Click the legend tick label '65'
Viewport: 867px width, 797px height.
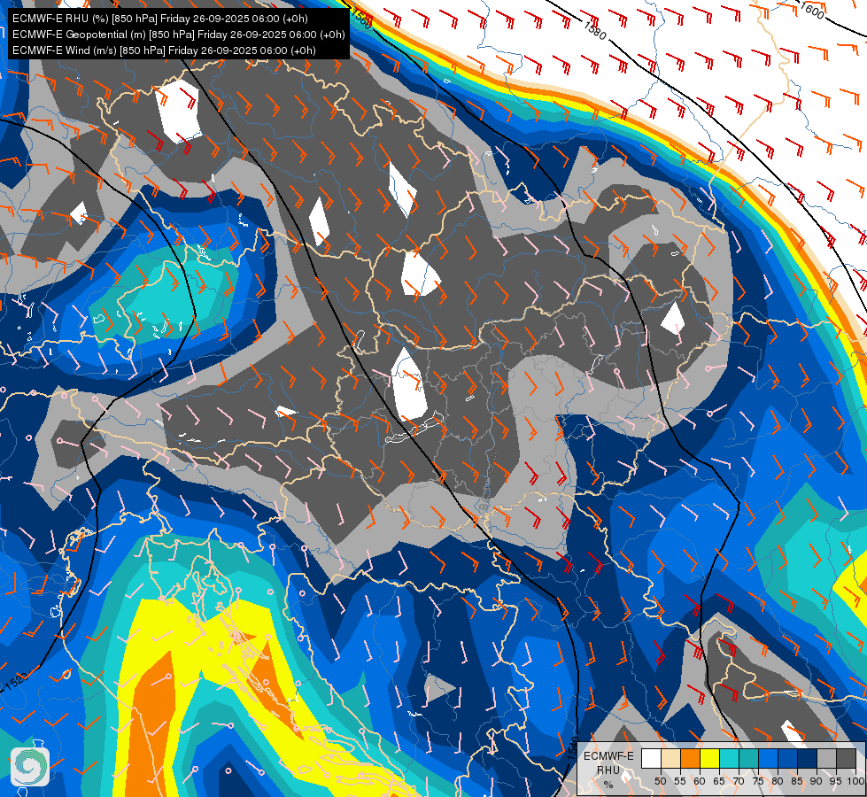click(719, 781)
